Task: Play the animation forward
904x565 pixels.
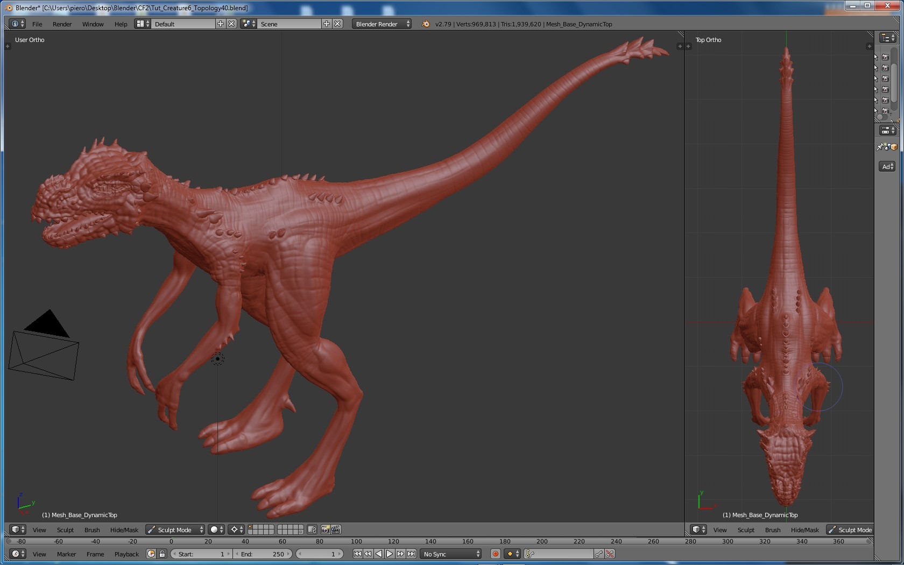Action: (390, 554)
